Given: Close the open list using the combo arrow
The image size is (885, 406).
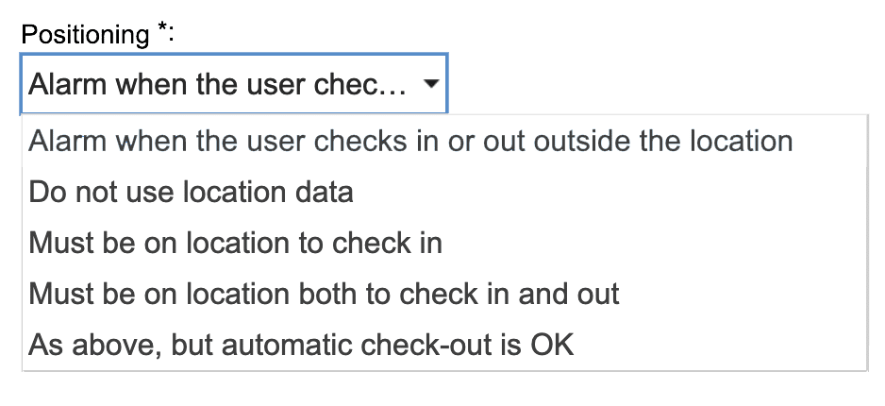Looking at the screenshot, I should point(430,85).
